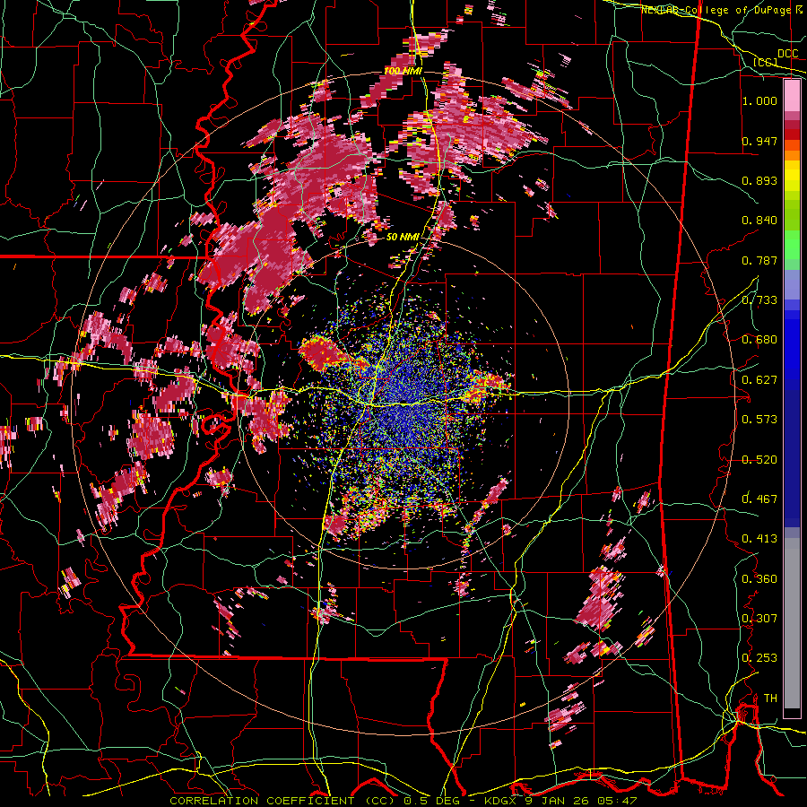Click the 0.520 legend value
Image resolution: width=807 pixels, height=807 pixels.
[x=759, y=460]
